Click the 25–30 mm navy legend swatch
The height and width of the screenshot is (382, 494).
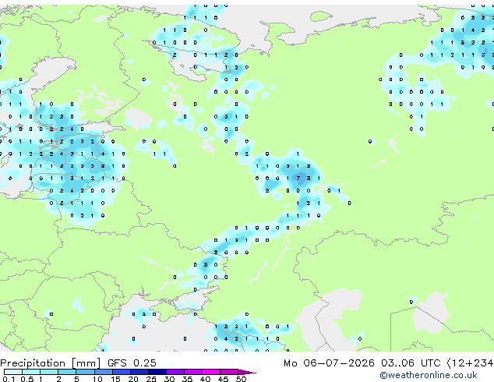point(157,372)
